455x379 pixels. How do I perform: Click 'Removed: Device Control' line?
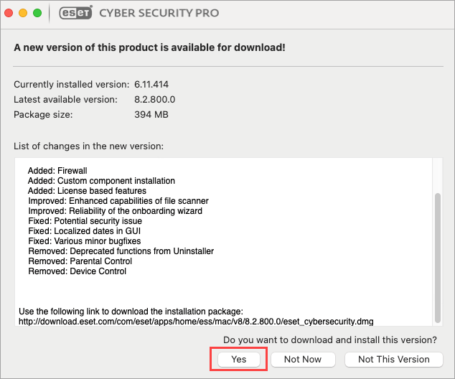(x=78, y=271)
